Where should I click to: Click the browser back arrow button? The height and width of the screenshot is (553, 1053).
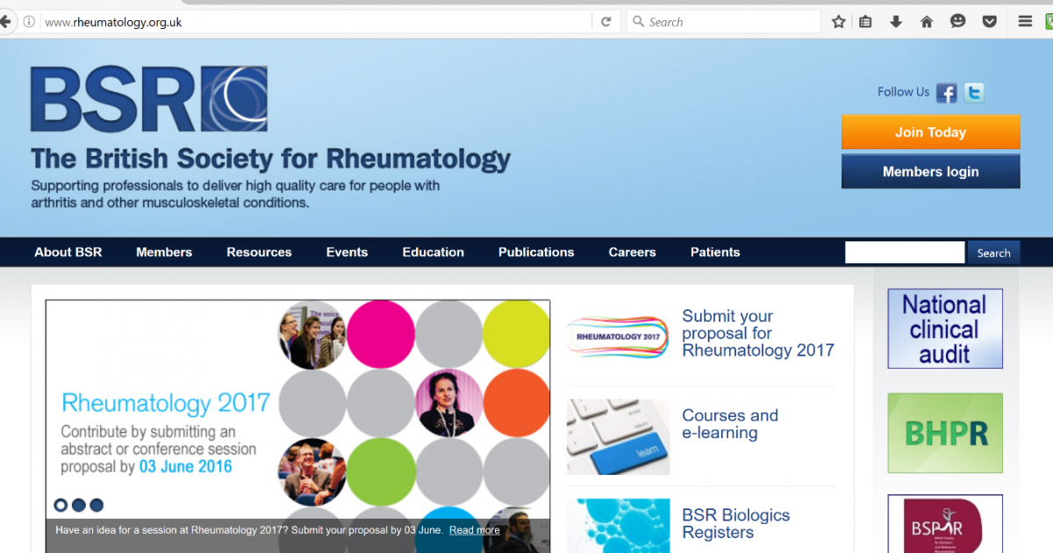click(x=4, y=22)
